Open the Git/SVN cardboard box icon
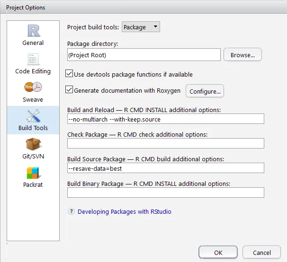 pos(33,144)
